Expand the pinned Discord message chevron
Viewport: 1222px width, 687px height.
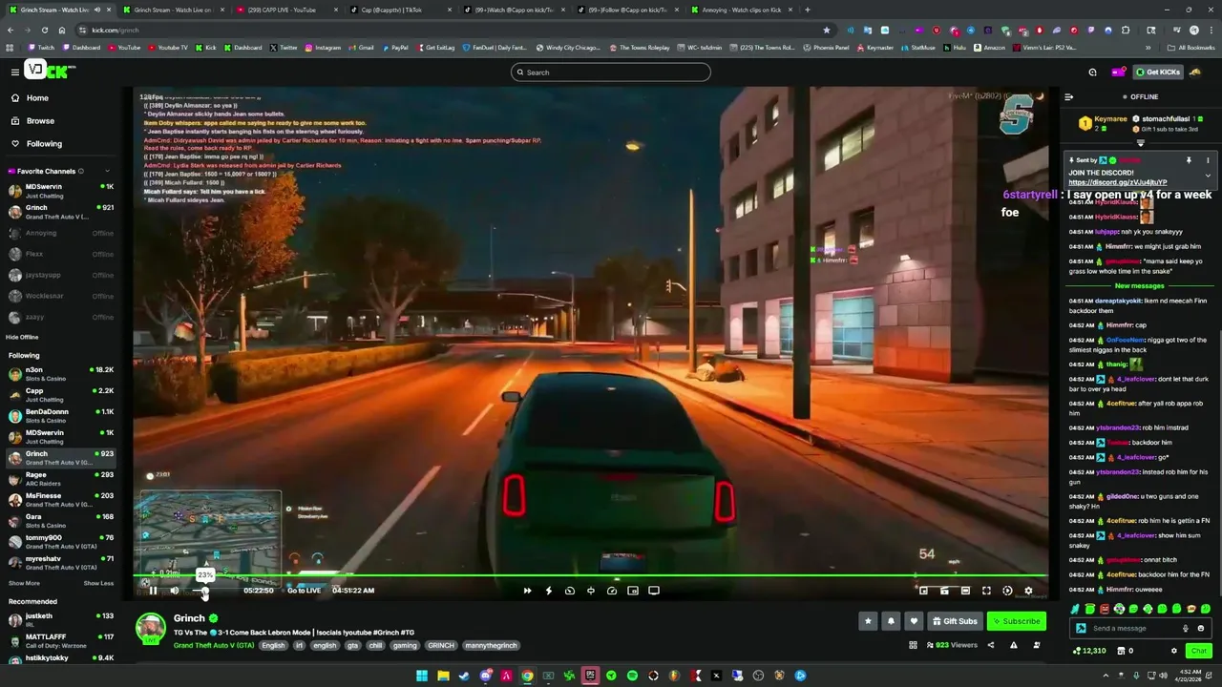coord(1208,176)
